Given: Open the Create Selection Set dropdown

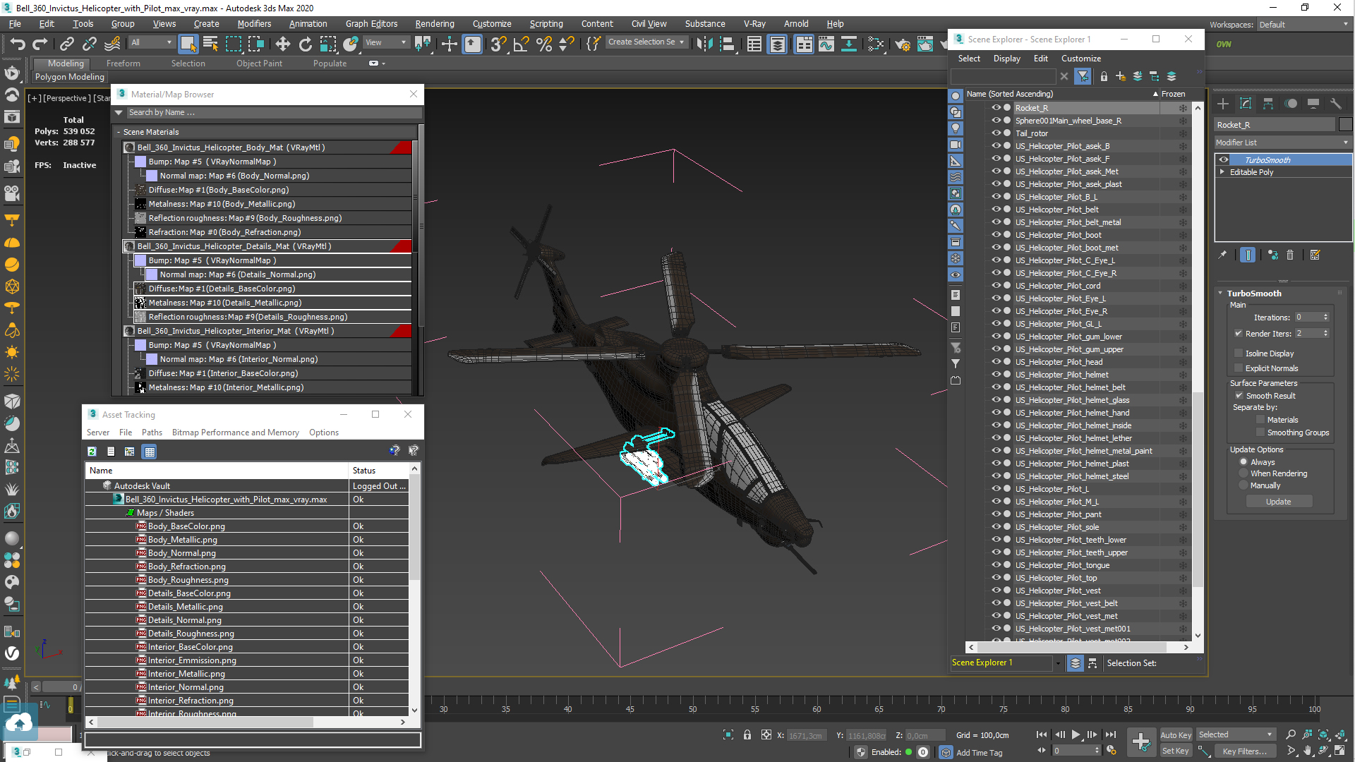Looking at the screenshot, I should 646,42.
